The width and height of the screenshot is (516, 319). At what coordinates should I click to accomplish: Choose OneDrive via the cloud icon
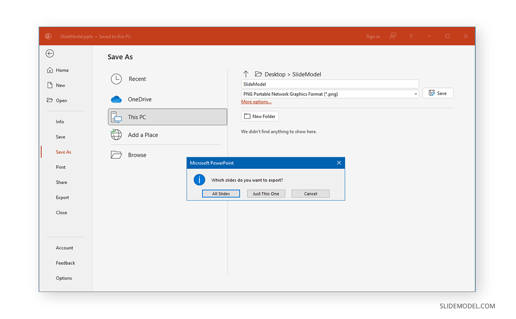(116, 99)
